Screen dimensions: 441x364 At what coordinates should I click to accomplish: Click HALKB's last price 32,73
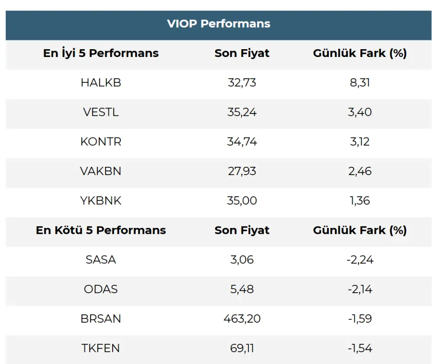click(242, 83)
